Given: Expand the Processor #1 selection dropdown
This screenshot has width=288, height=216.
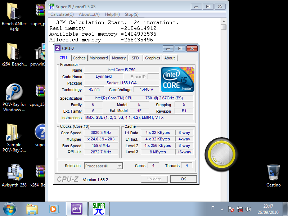Looking at the screenshot, I should (120, 166).
